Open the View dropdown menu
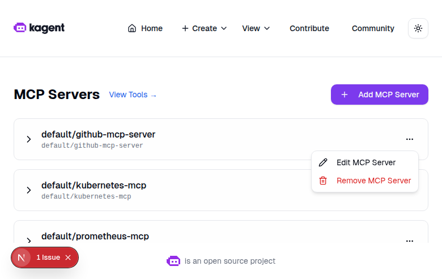The width and height of the screenshot is (442, 279). tap(256, 28)
